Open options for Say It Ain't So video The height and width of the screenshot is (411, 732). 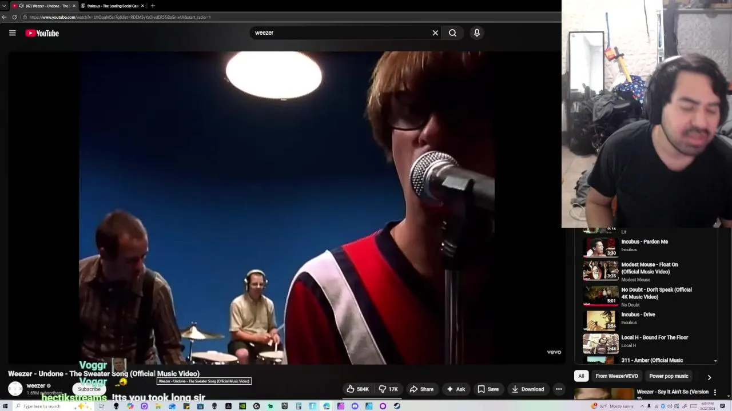[714, 392]
